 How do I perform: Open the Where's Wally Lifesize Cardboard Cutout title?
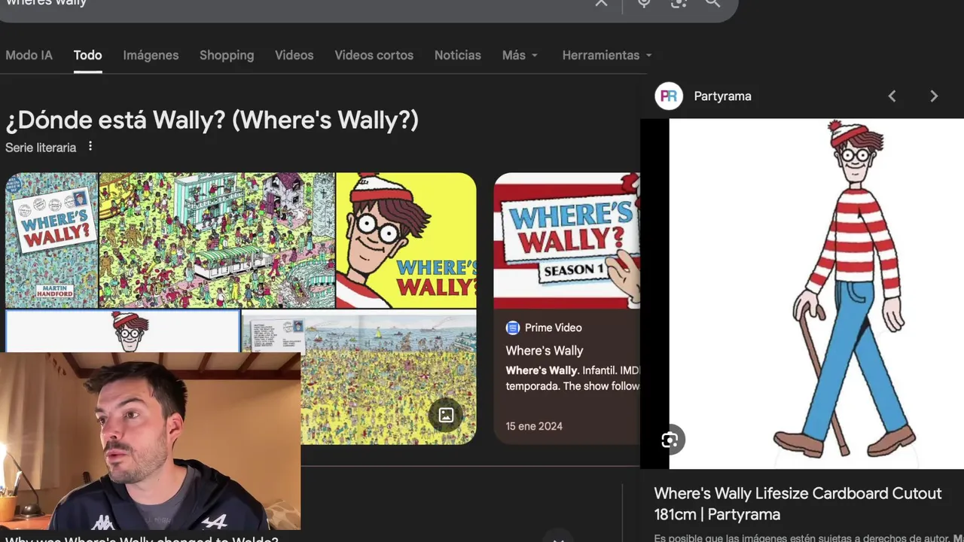pos(798,504)
